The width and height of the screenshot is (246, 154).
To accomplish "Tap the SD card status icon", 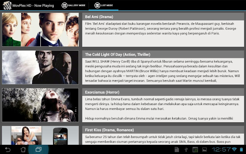I will (x=177, y=149).
